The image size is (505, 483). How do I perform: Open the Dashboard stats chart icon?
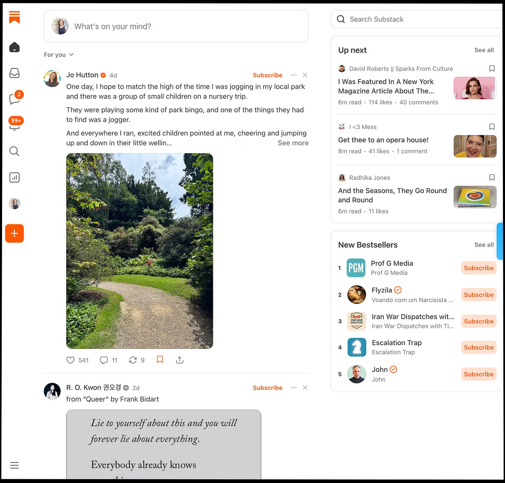coord(14,177)
